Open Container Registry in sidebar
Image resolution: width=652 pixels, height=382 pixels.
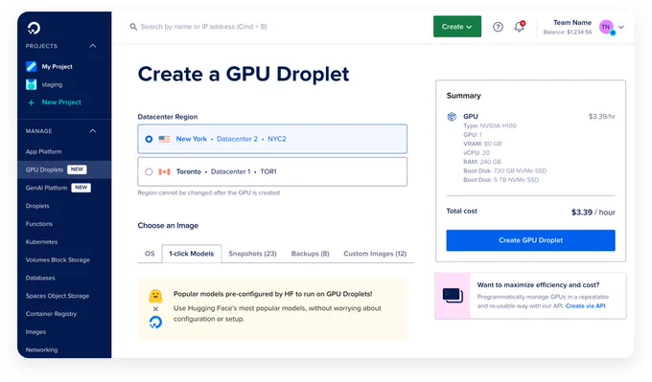click(51, 314)
